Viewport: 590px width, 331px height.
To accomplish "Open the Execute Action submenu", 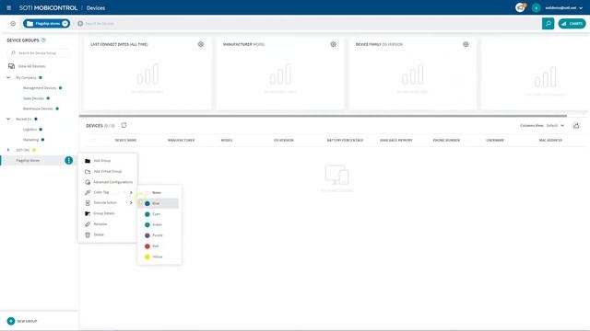I will [x=108, y=202].
